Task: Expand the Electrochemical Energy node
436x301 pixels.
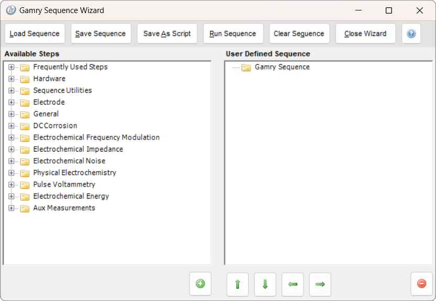Action: click(x=11, y=196)
